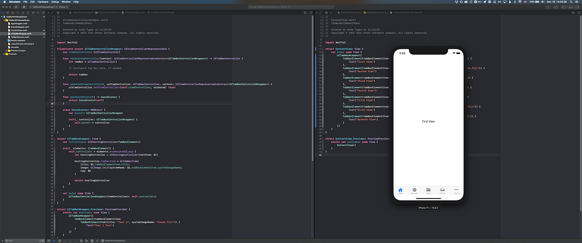Collapse the TabBarWithModalSheet yellow group folder
This screenshot has width=582, height=243.
tap(4, 20)
